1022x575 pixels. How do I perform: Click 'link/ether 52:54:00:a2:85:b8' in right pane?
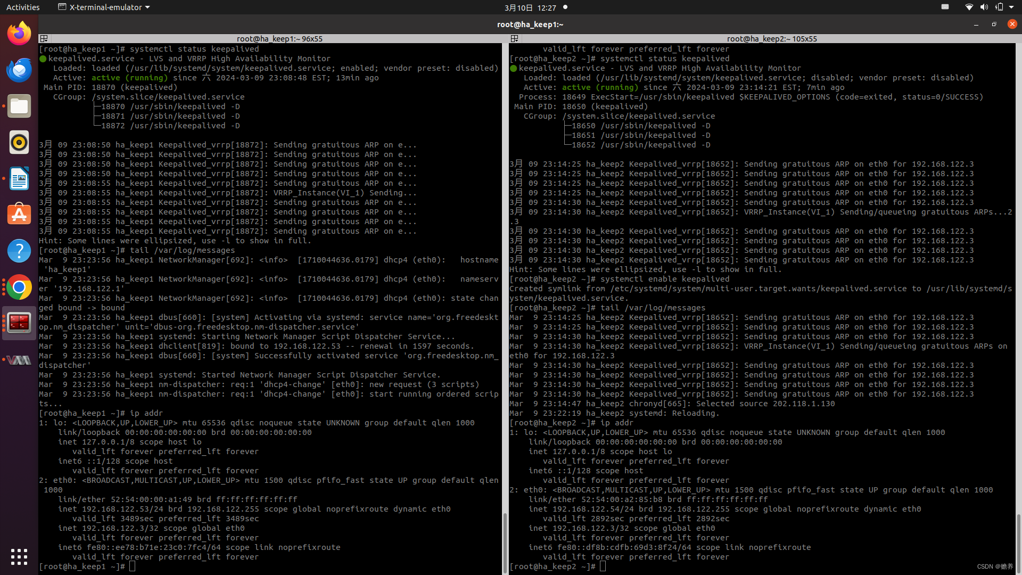click(648, 499)
